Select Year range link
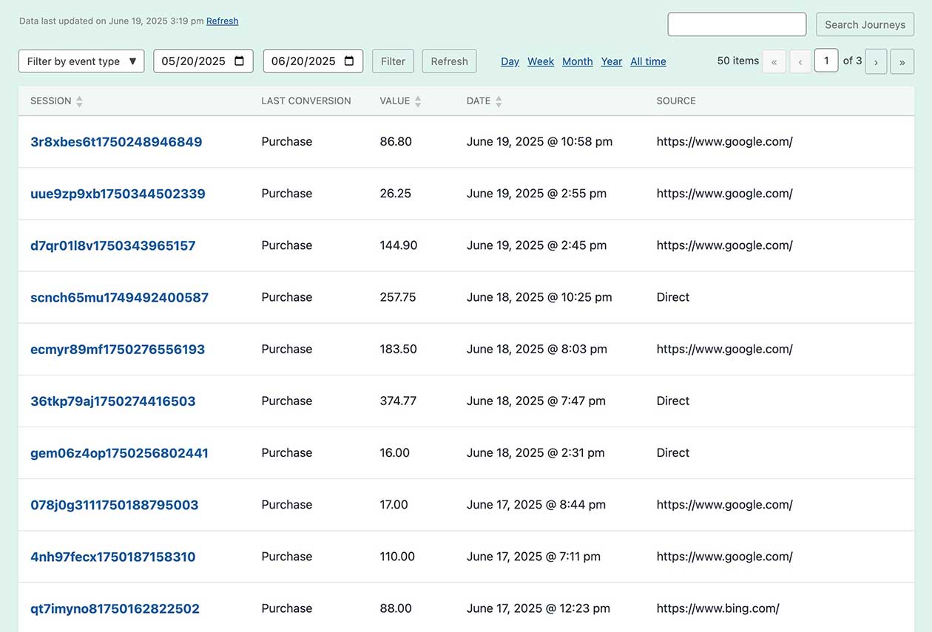Image resolution: width=932 pixels, height=632 pixels. (x=612, y=61)
